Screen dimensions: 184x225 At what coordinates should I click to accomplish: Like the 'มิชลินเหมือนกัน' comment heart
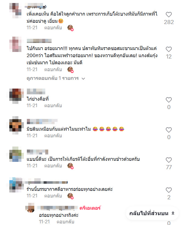tap(169, 130)
